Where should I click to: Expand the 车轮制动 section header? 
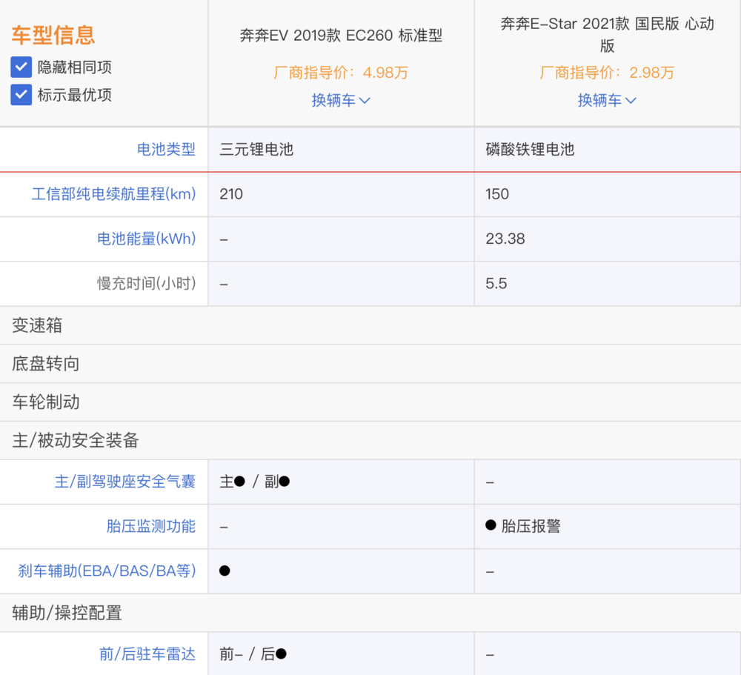click(370, 402)
